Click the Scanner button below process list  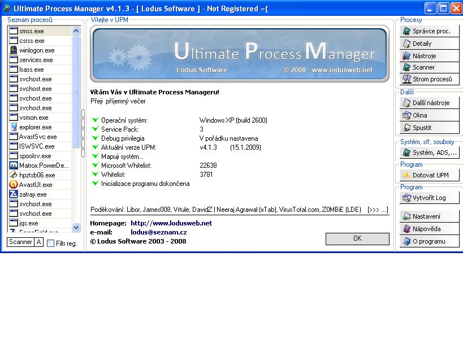20,242
